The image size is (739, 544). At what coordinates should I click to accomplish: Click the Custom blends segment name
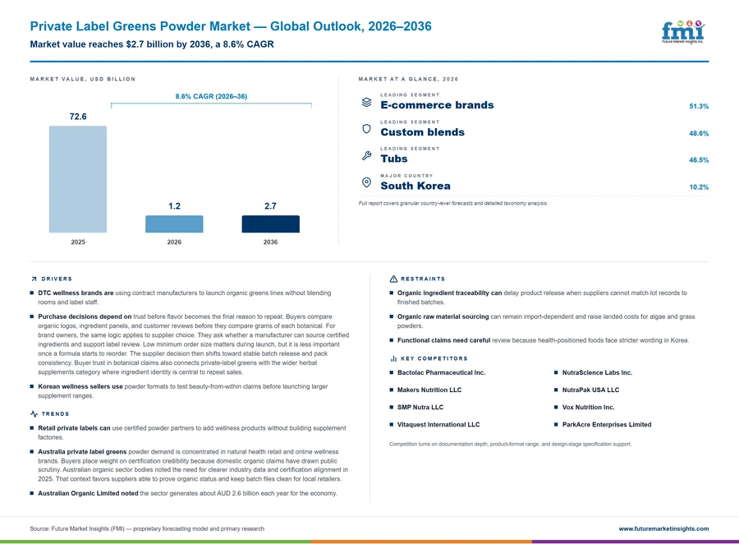tap(422, 132)
